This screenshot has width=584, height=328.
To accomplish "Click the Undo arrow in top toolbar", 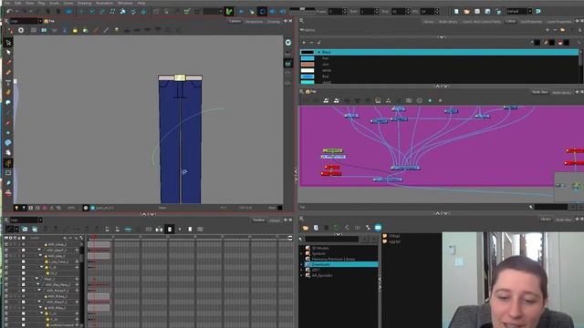I will (x=9, y=12).
